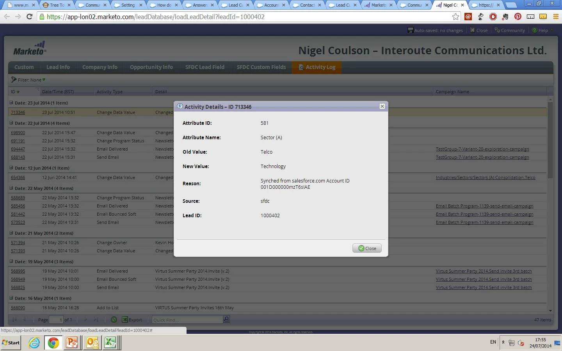Viewport: 562px width, 351px height.
Task: Click into the Quick Find field
Action: pos(187,320)
